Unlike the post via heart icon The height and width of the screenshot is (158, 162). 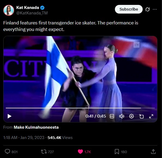[x=80, y=152]
